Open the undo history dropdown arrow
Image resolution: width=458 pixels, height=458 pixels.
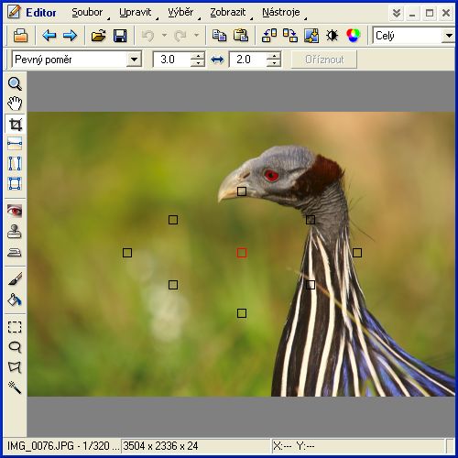tap(164, 36)
